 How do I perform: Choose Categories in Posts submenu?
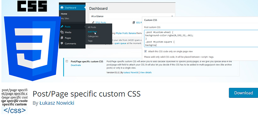pyautogui.click(x=93, y=36)
